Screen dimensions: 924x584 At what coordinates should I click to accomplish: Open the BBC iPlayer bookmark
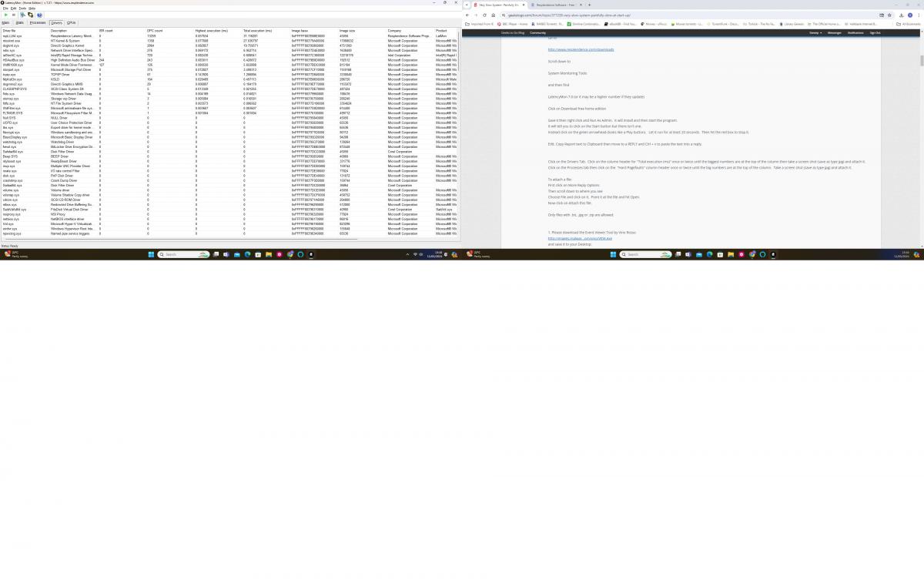click(514, 24)
